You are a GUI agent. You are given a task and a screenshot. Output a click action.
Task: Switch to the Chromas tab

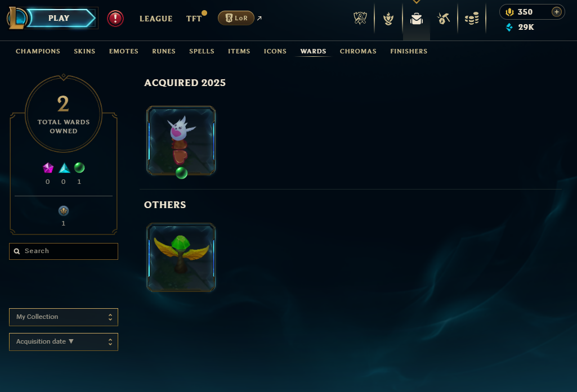358,51
